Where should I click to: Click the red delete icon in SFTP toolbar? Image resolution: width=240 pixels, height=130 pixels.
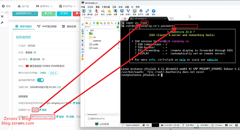[109, 23]
